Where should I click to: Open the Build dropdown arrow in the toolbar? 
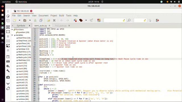tap(86, 20)
